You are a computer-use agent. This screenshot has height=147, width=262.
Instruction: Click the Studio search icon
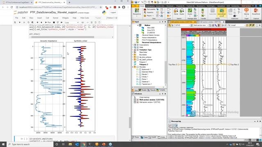(182, 12)
